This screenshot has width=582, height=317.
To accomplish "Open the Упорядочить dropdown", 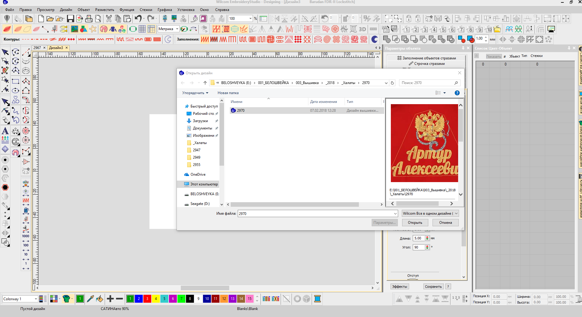I will pyautogui.click(x=195, y=93).
